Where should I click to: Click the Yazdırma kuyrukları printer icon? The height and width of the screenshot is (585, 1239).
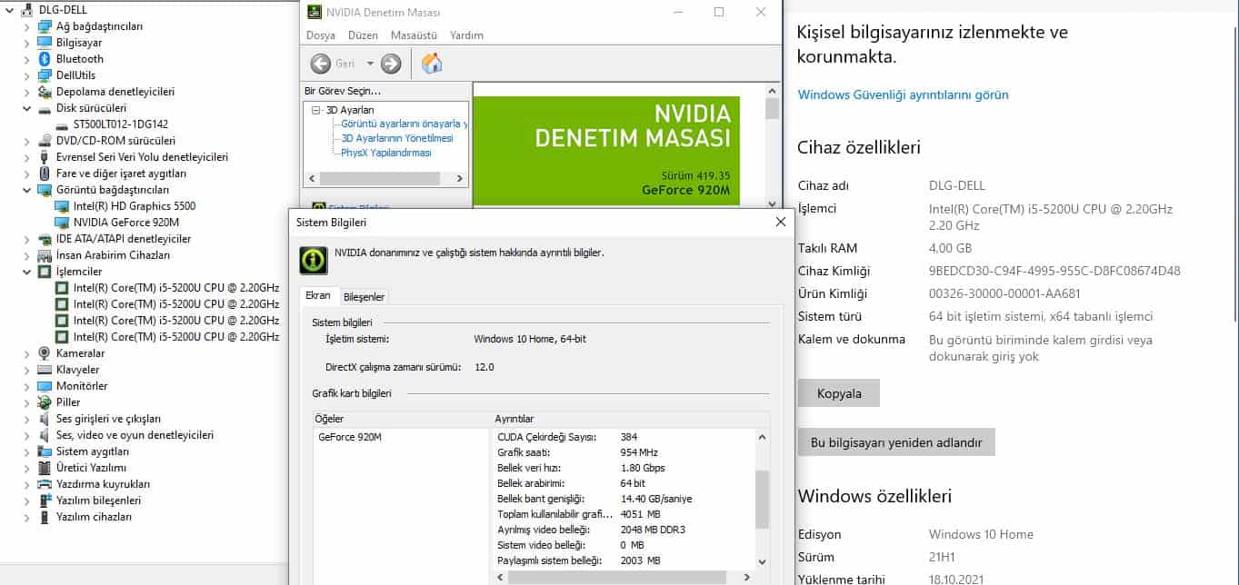[45, 484]
